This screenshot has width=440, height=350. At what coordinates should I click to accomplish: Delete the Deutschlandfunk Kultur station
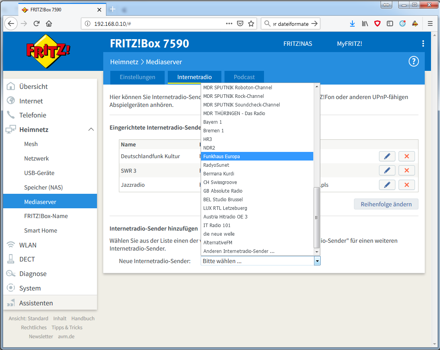tap(407, 157)
